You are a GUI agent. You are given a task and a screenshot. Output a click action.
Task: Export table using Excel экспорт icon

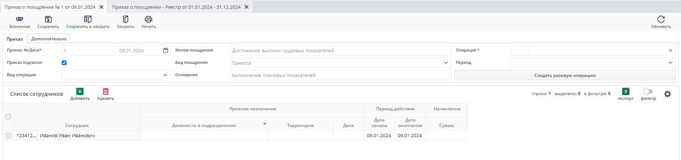tap(625, 91)
